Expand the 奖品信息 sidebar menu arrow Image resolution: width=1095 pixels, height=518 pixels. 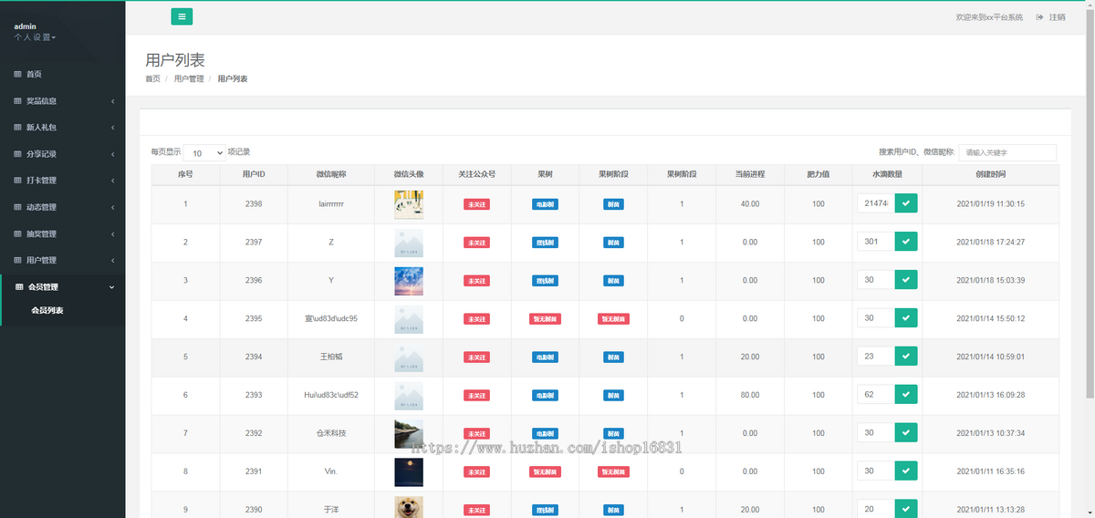[x=112, y=101]
